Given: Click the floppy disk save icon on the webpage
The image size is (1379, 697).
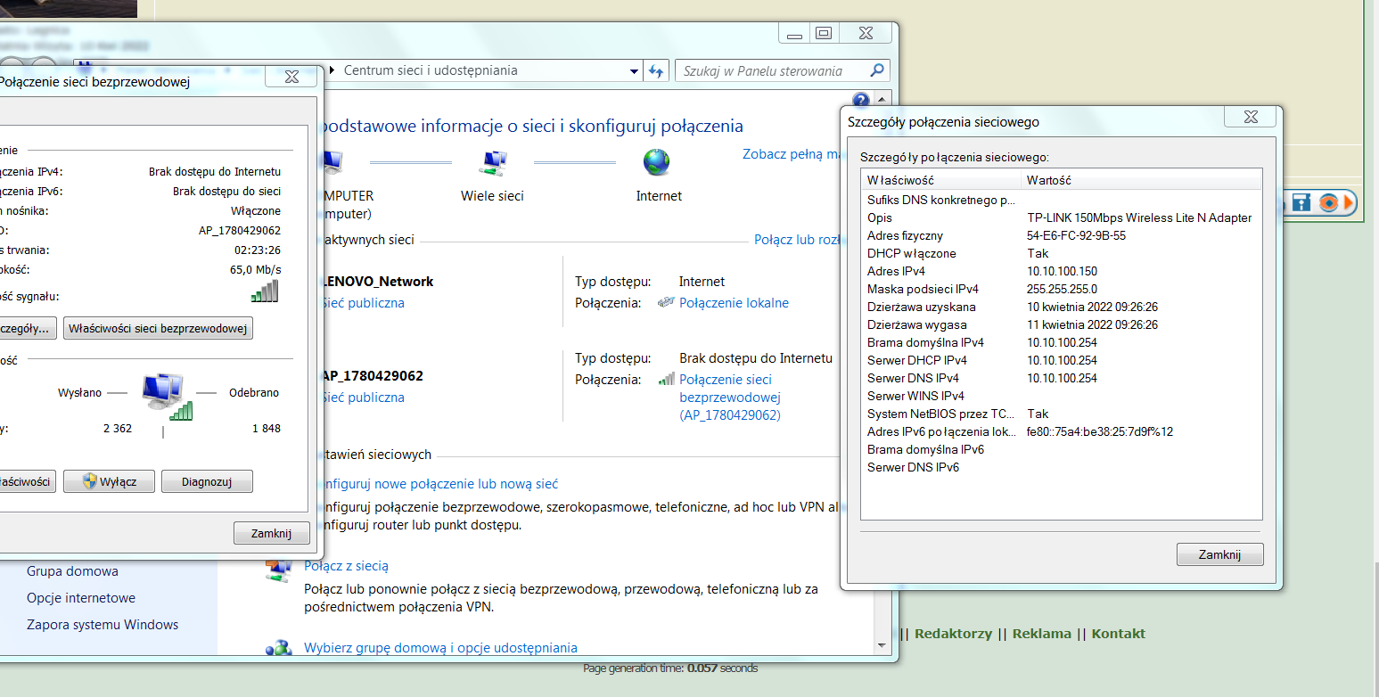Looking at the screenshot, I should pos(1301,202).
